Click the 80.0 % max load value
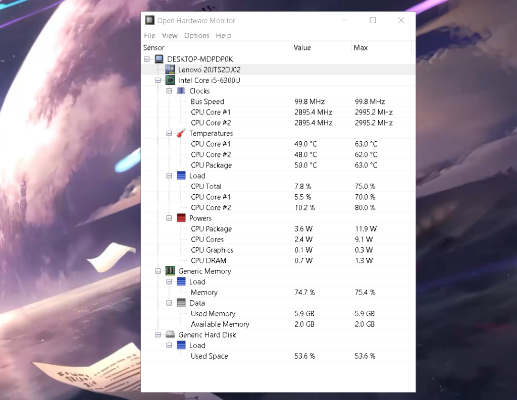This screenshot has height=400, width=517. point(365,208)
